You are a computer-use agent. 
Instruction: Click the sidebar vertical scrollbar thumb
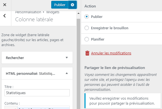[79, 64]
